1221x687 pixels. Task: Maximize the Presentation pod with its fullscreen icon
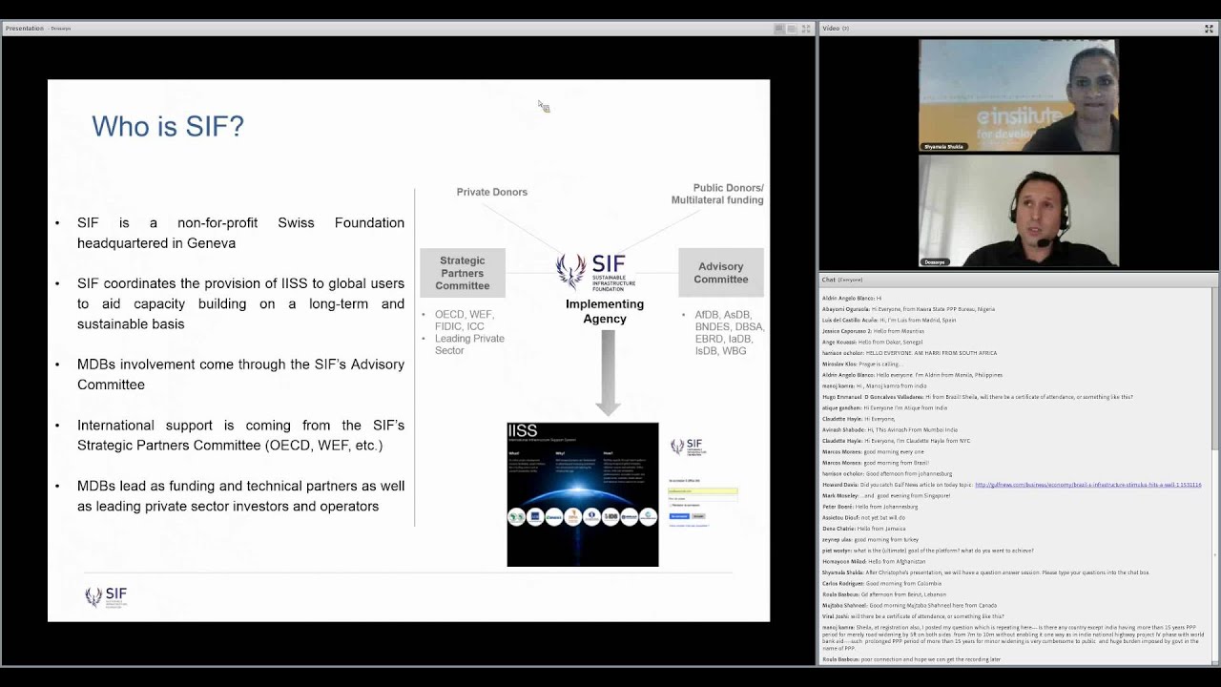click(x=806, y=29)
